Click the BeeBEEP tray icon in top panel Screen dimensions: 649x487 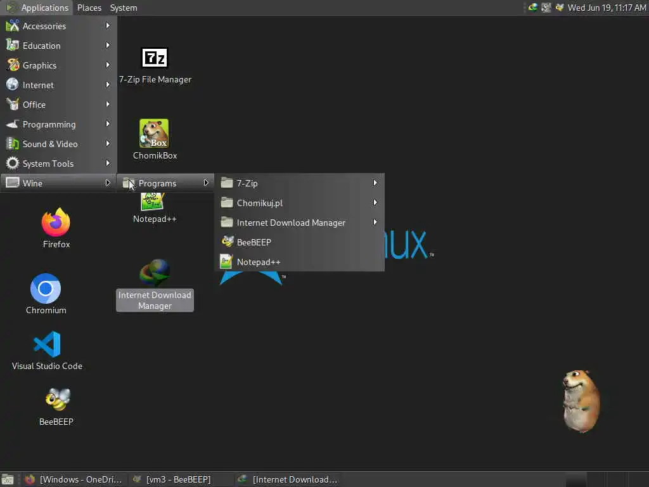[560, 8]
